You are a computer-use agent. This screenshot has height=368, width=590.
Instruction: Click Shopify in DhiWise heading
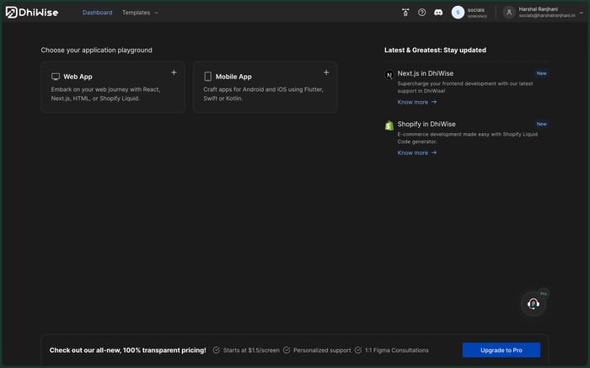coord(426,124)
